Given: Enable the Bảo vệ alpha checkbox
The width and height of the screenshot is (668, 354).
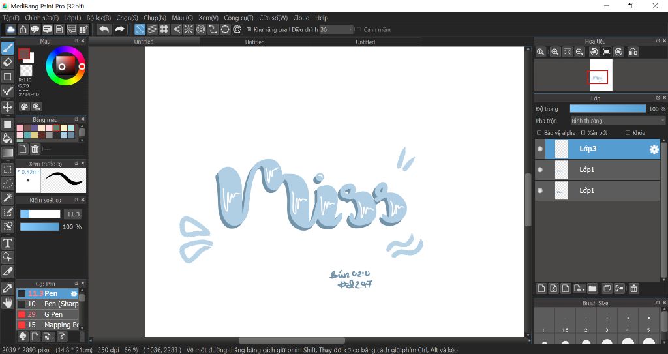Looking at the screenshot, I should tap(539, 133).
